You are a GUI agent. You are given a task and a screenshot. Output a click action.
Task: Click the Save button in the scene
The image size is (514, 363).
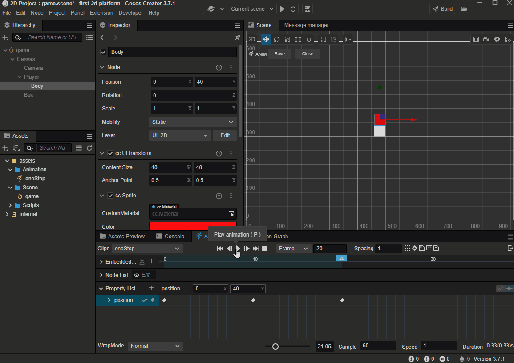tap(279, 54)
